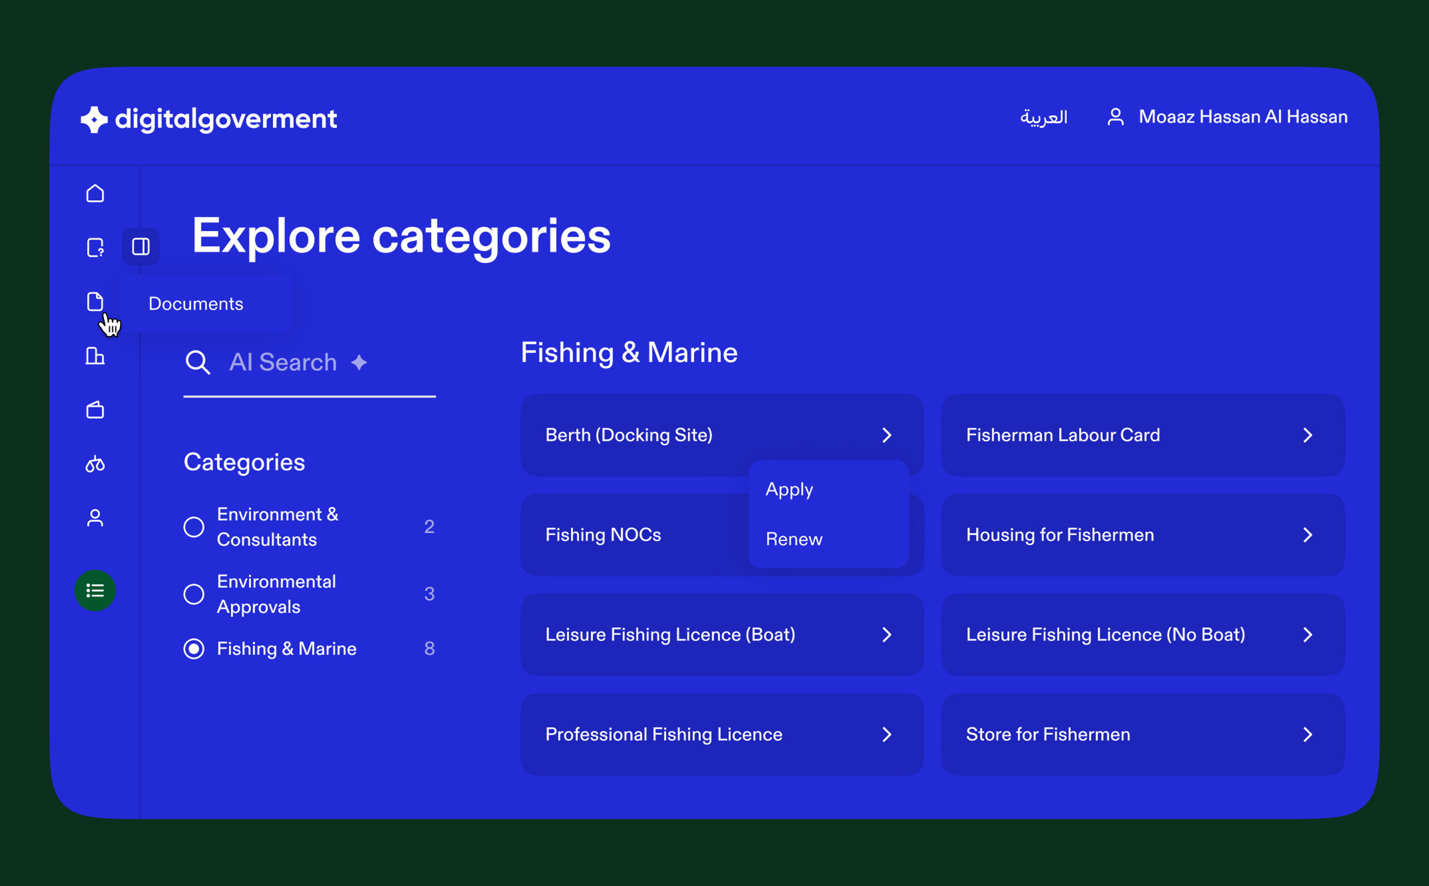Select the Fishing & Marine radio button
Image resolution: width=1429 pixels, height=886 pixels.
pos(194,649)
